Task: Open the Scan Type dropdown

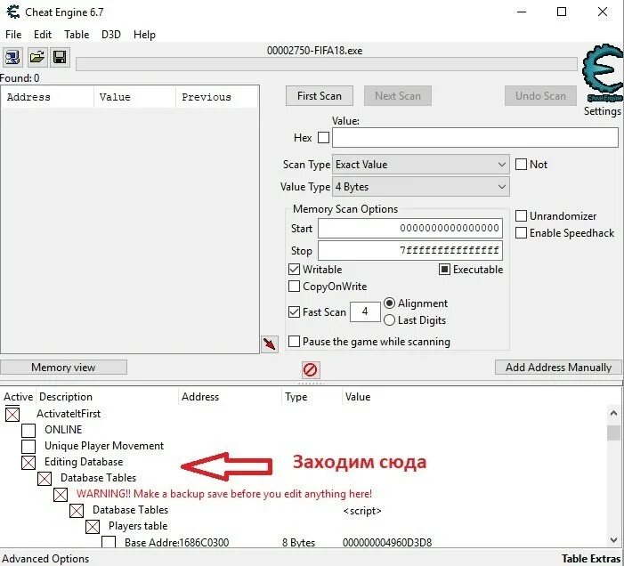Action: 421,165
